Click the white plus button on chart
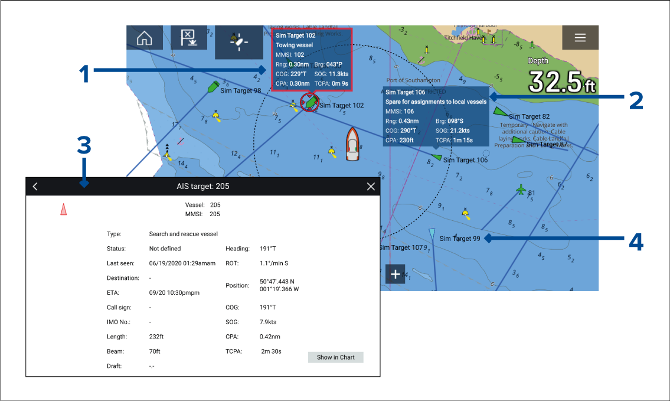This screenshot has width=670, height=401. [395, 274]
